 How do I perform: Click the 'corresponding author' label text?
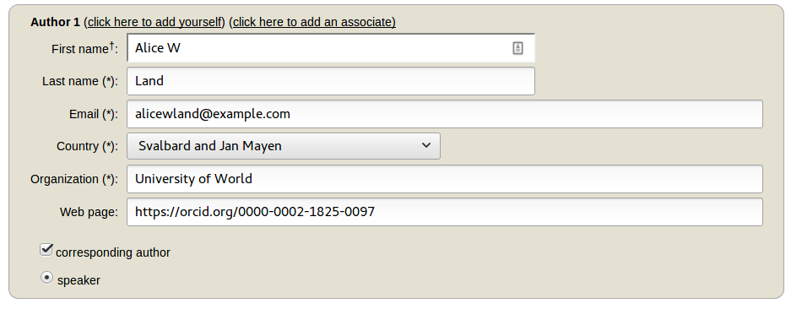pos(113,252)
